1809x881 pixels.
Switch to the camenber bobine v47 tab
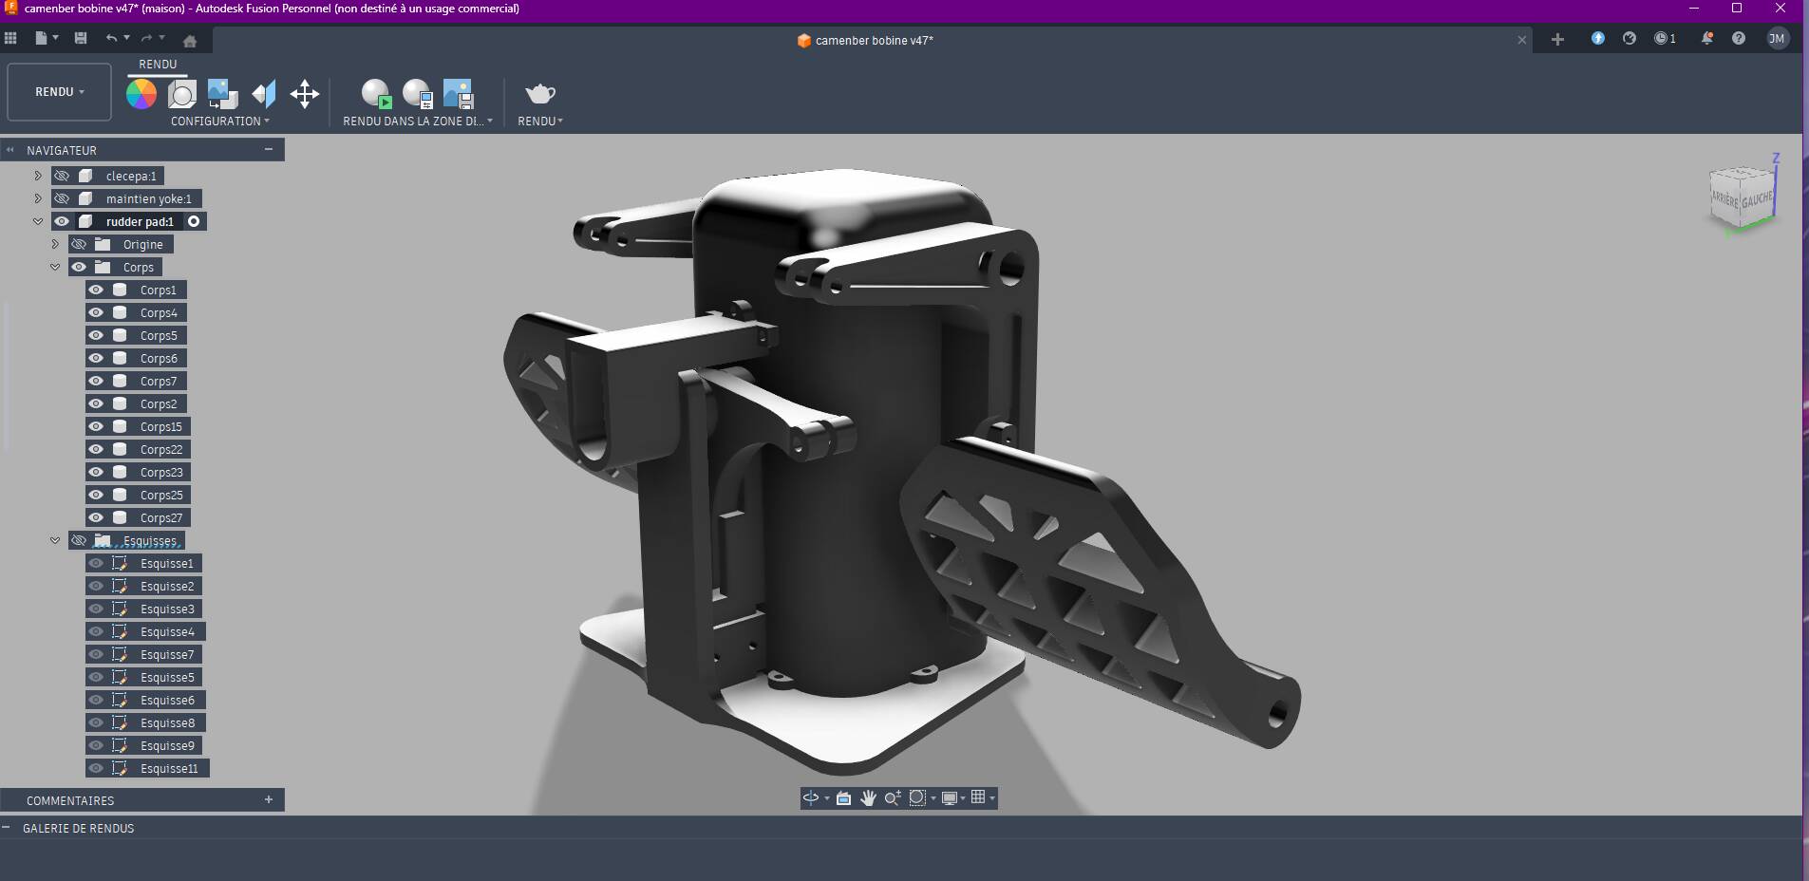(866, 40)
